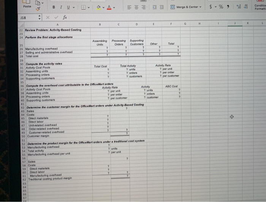Screen dimensions: 266x202
Task: Open currency format dropdown arrow
Action: point(215,7)
